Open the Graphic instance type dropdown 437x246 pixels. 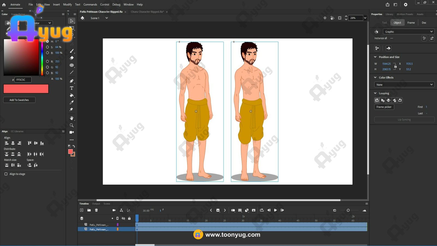[x=408, y=32]
